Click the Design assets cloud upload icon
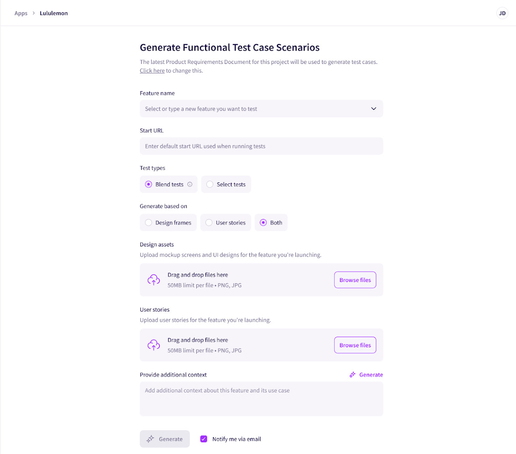The height and width of the screenshot is (454, 516). (154, 280)
